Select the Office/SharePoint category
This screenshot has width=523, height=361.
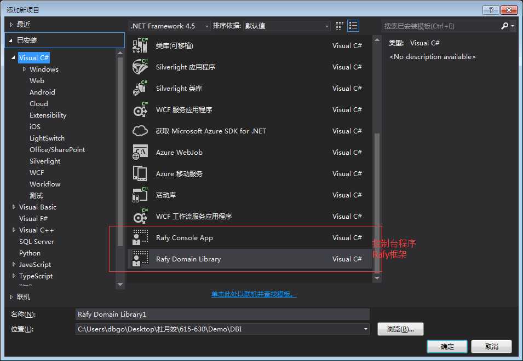[57, 149]
